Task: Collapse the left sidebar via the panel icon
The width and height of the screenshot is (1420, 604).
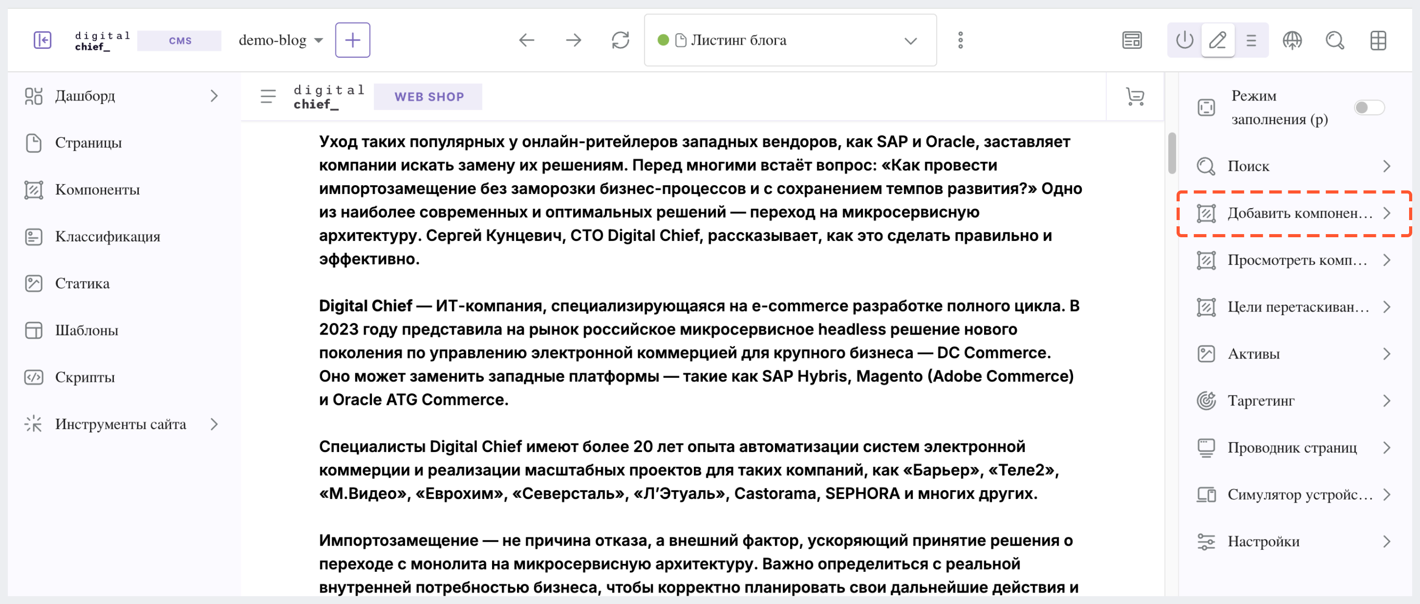Action: tap(43, 40)
